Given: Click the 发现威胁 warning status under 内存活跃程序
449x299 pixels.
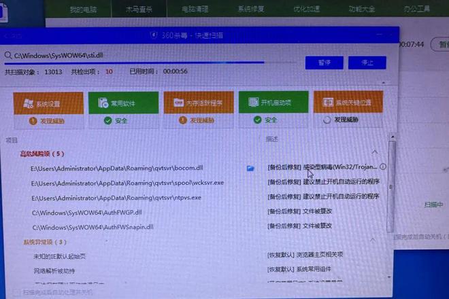Looking at the screenshot, I should (197, 120).
